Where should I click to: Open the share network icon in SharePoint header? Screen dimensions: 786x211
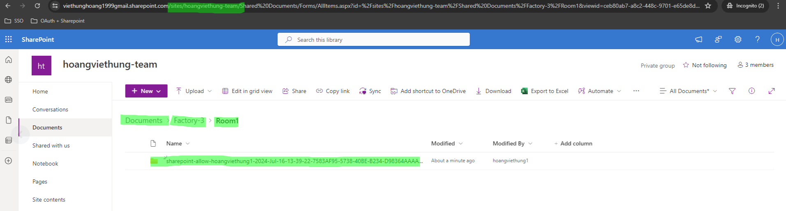[718, 39]
